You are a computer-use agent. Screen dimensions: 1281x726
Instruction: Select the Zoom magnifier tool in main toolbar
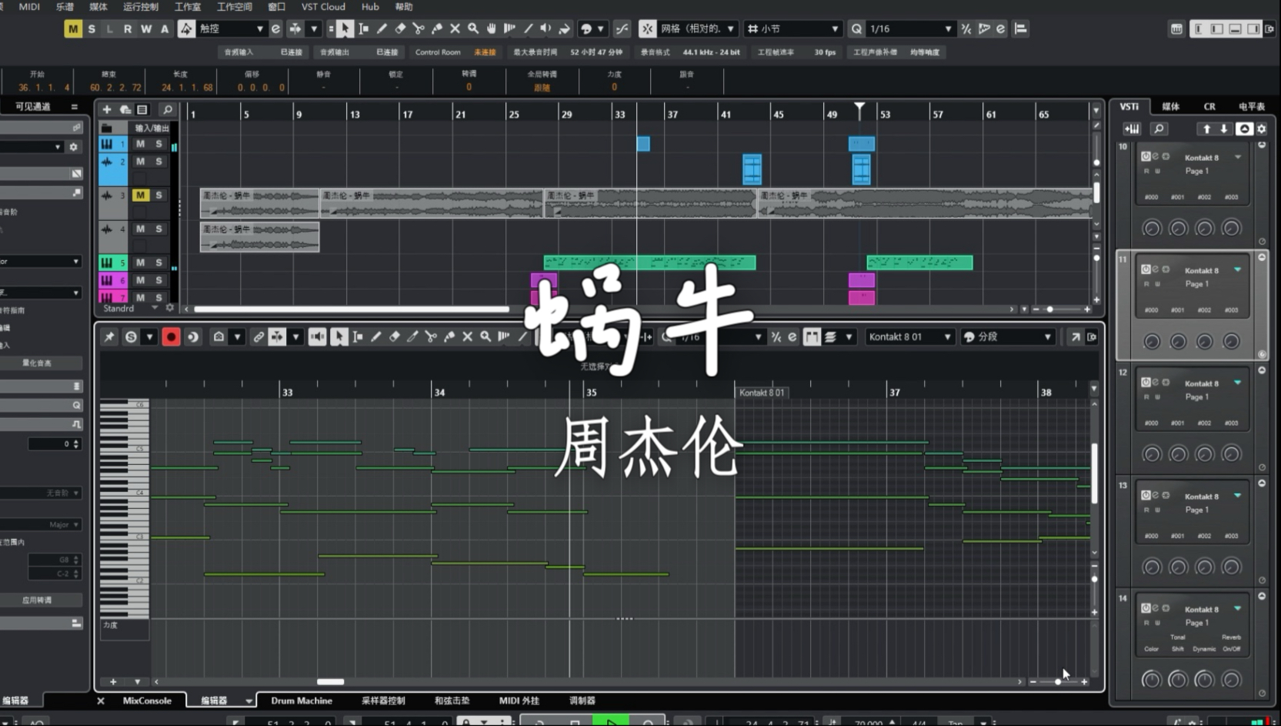[473, 29]
